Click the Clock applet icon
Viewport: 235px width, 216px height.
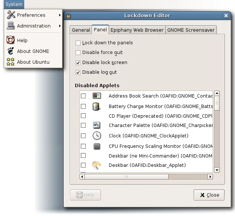pyautogui.click(x=97, y=136)
